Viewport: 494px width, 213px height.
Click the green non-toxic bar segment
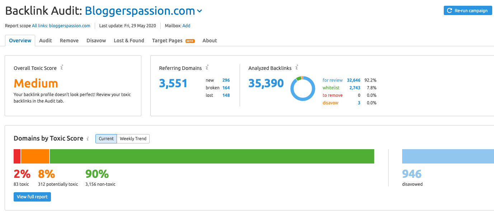click(x=212, y=156)
